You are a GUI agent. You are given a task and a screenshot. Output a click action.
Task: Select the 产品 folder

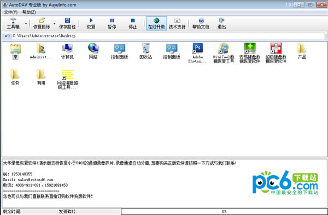coord(302,51)
